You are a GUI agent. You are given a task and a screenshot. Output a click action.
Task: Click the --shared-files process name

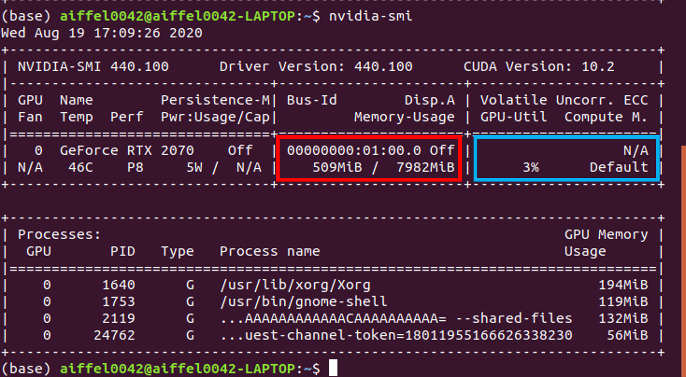(x=396, y=319)
